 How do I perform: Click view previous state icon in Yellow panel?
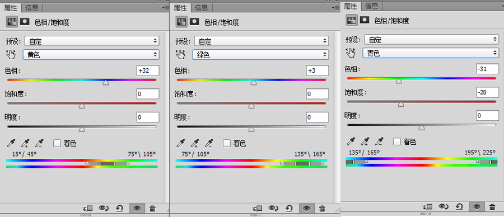pyautogui.click(x=104, y=209)
